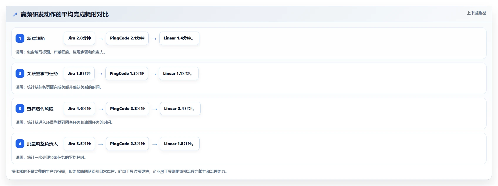This screenshot has height=186, width=498.
Task: Click the 关联需求与任务 row label
Action: 42,73
